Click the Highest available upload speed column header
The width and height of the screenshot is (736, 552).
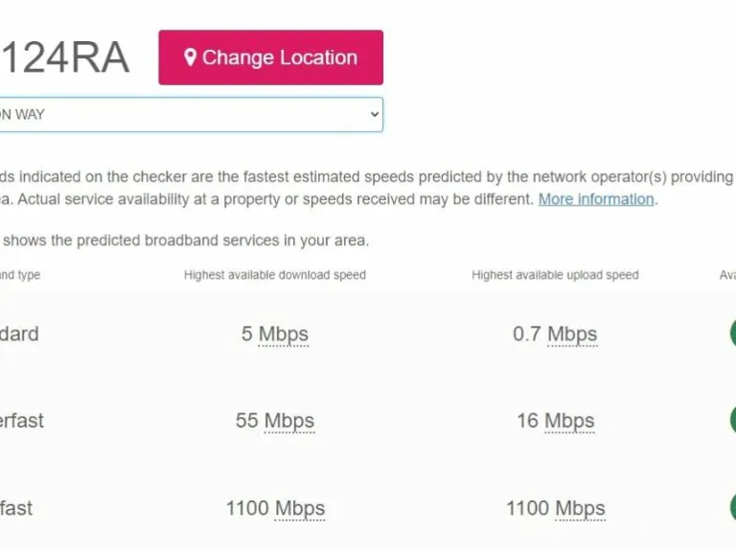click(x=555, y=275)
